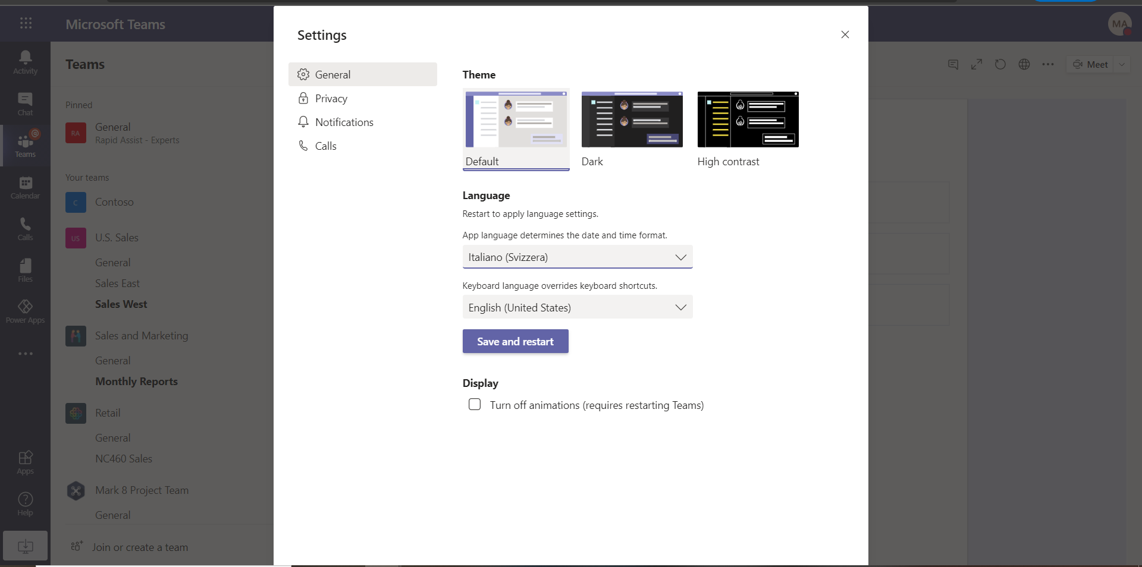The height and width of the screenshot is (567, 1142).
Task: Select Mark 8 Project Team name
Action: [x=142, y=490]
